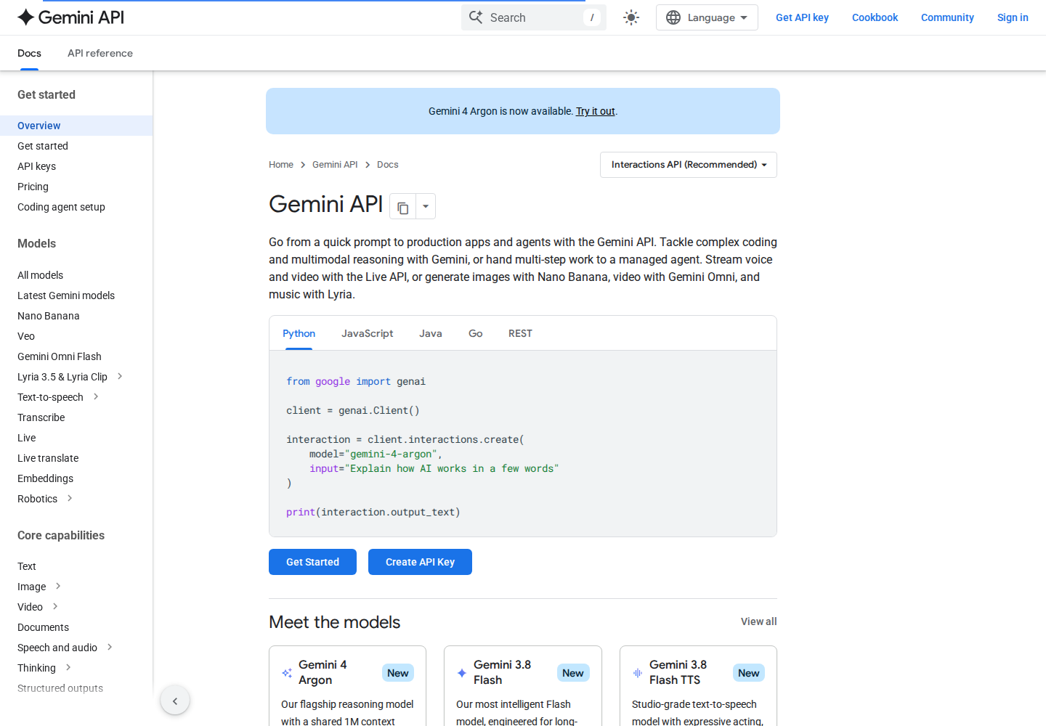Go to the Community link
This screenshot has height=726, width=1046.
click(947, 17)
